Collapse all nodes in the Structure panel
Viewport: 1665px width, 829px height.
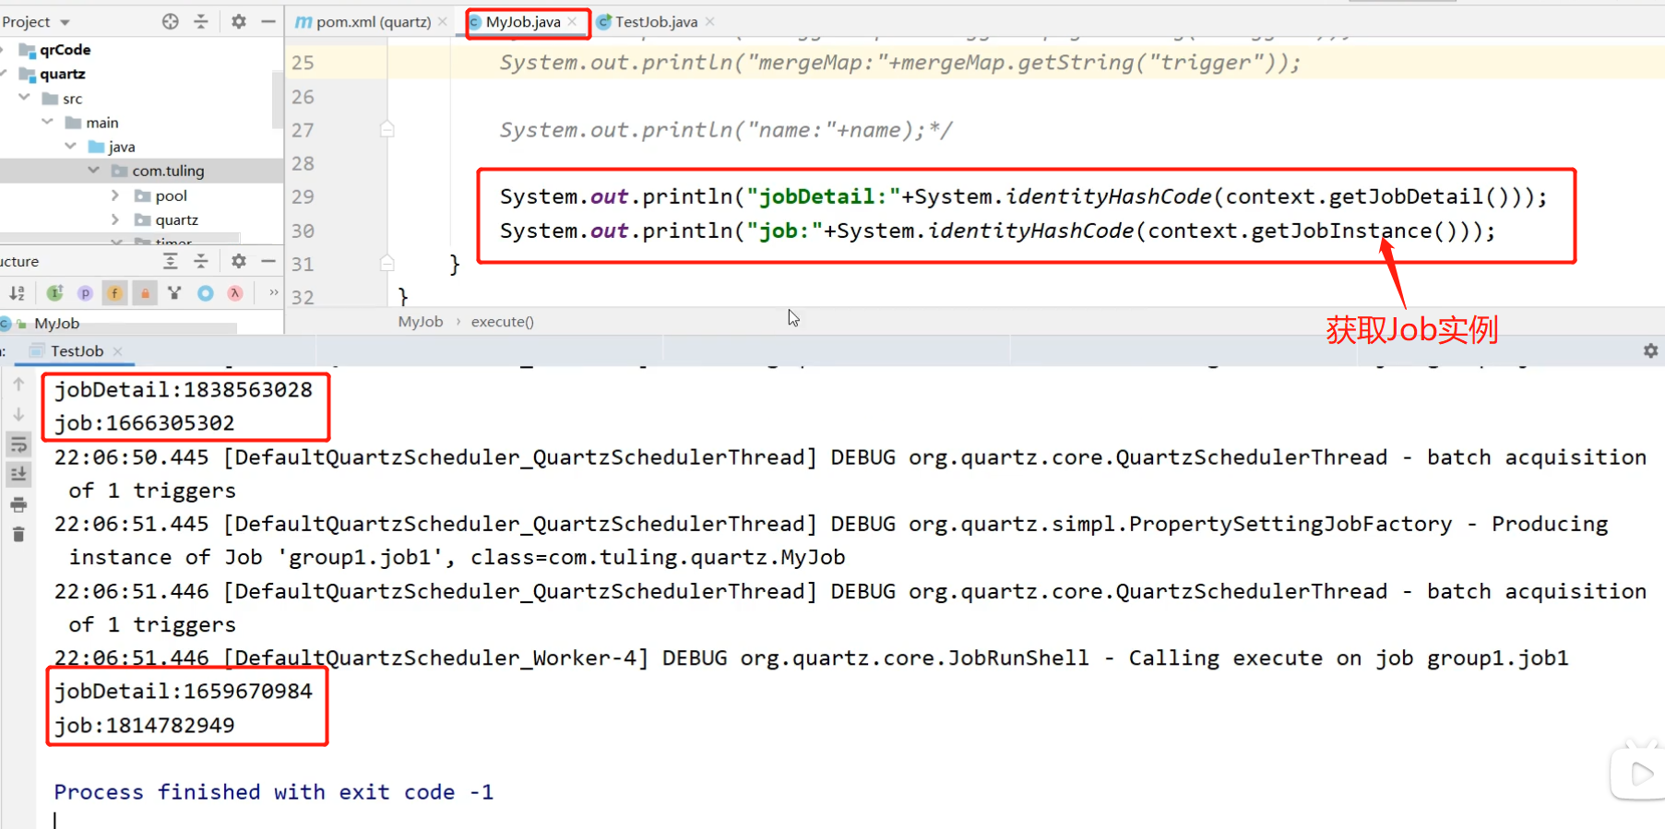click(201, 262)
